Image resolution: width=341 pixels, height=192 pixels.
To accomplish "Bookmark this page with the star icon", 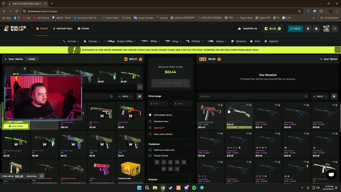I will tap(299, 11).
